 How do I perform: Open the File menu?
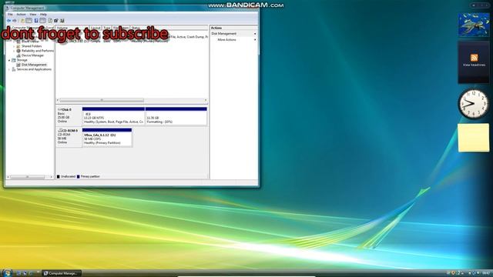(10, 15)
